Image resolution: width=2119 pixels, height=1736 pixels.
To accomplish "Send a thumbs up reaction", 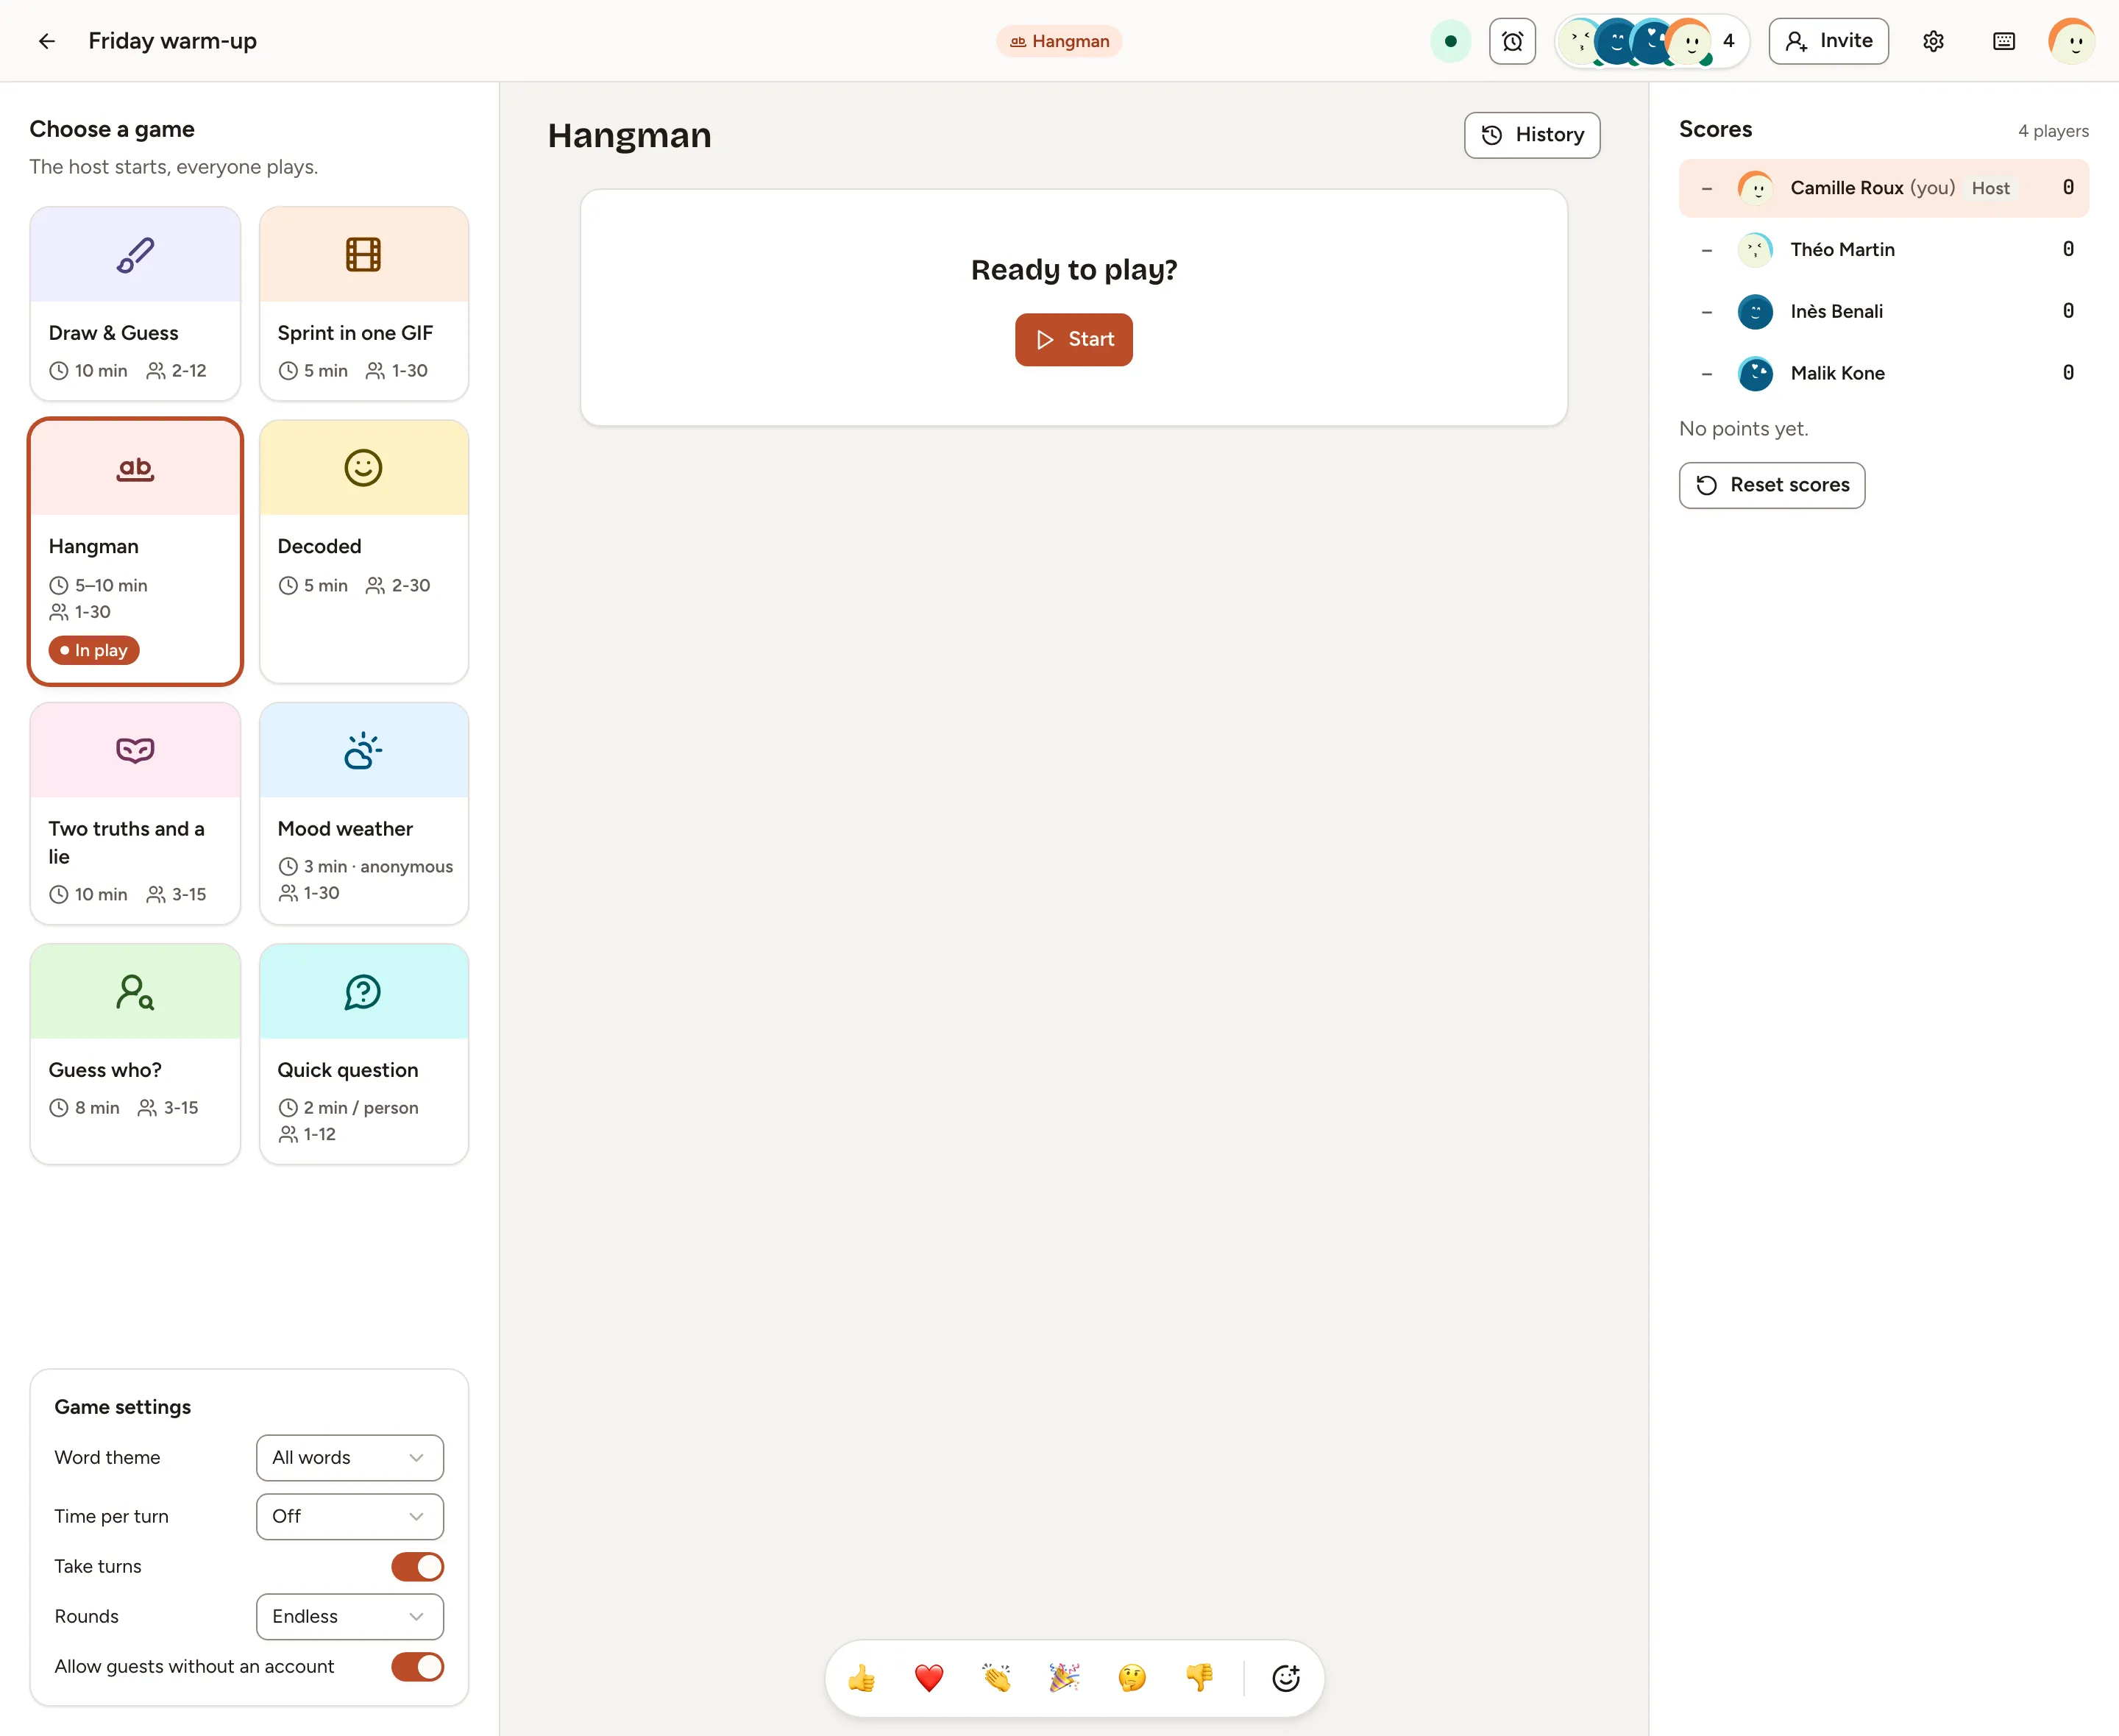I will pos(861,1678).
